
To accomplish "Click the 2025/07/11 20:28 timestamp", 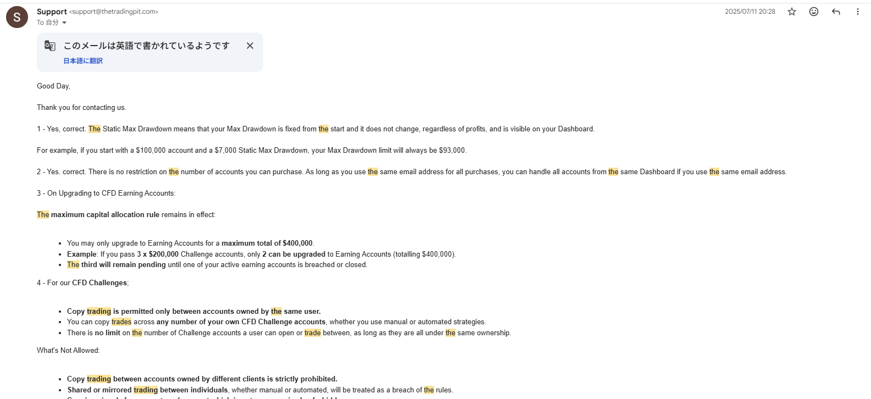I will pos(750,12).
